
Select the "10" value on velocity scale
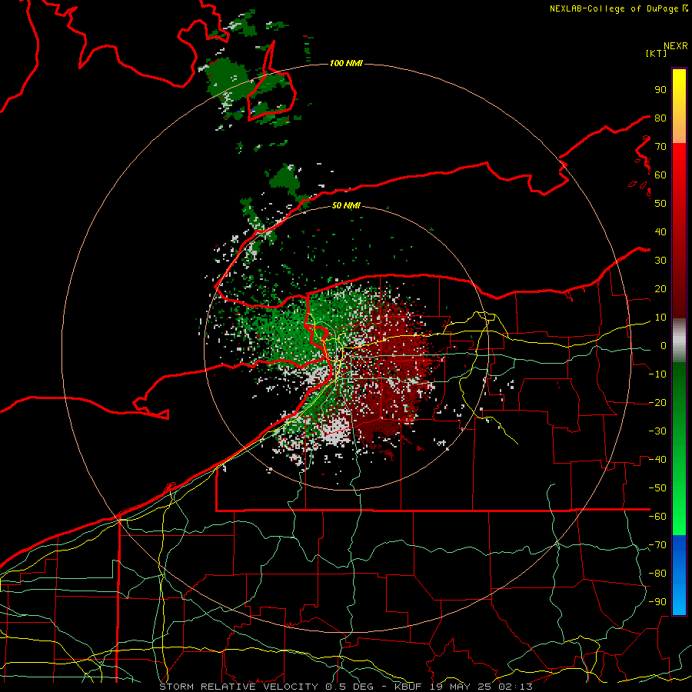click(660, 318)
